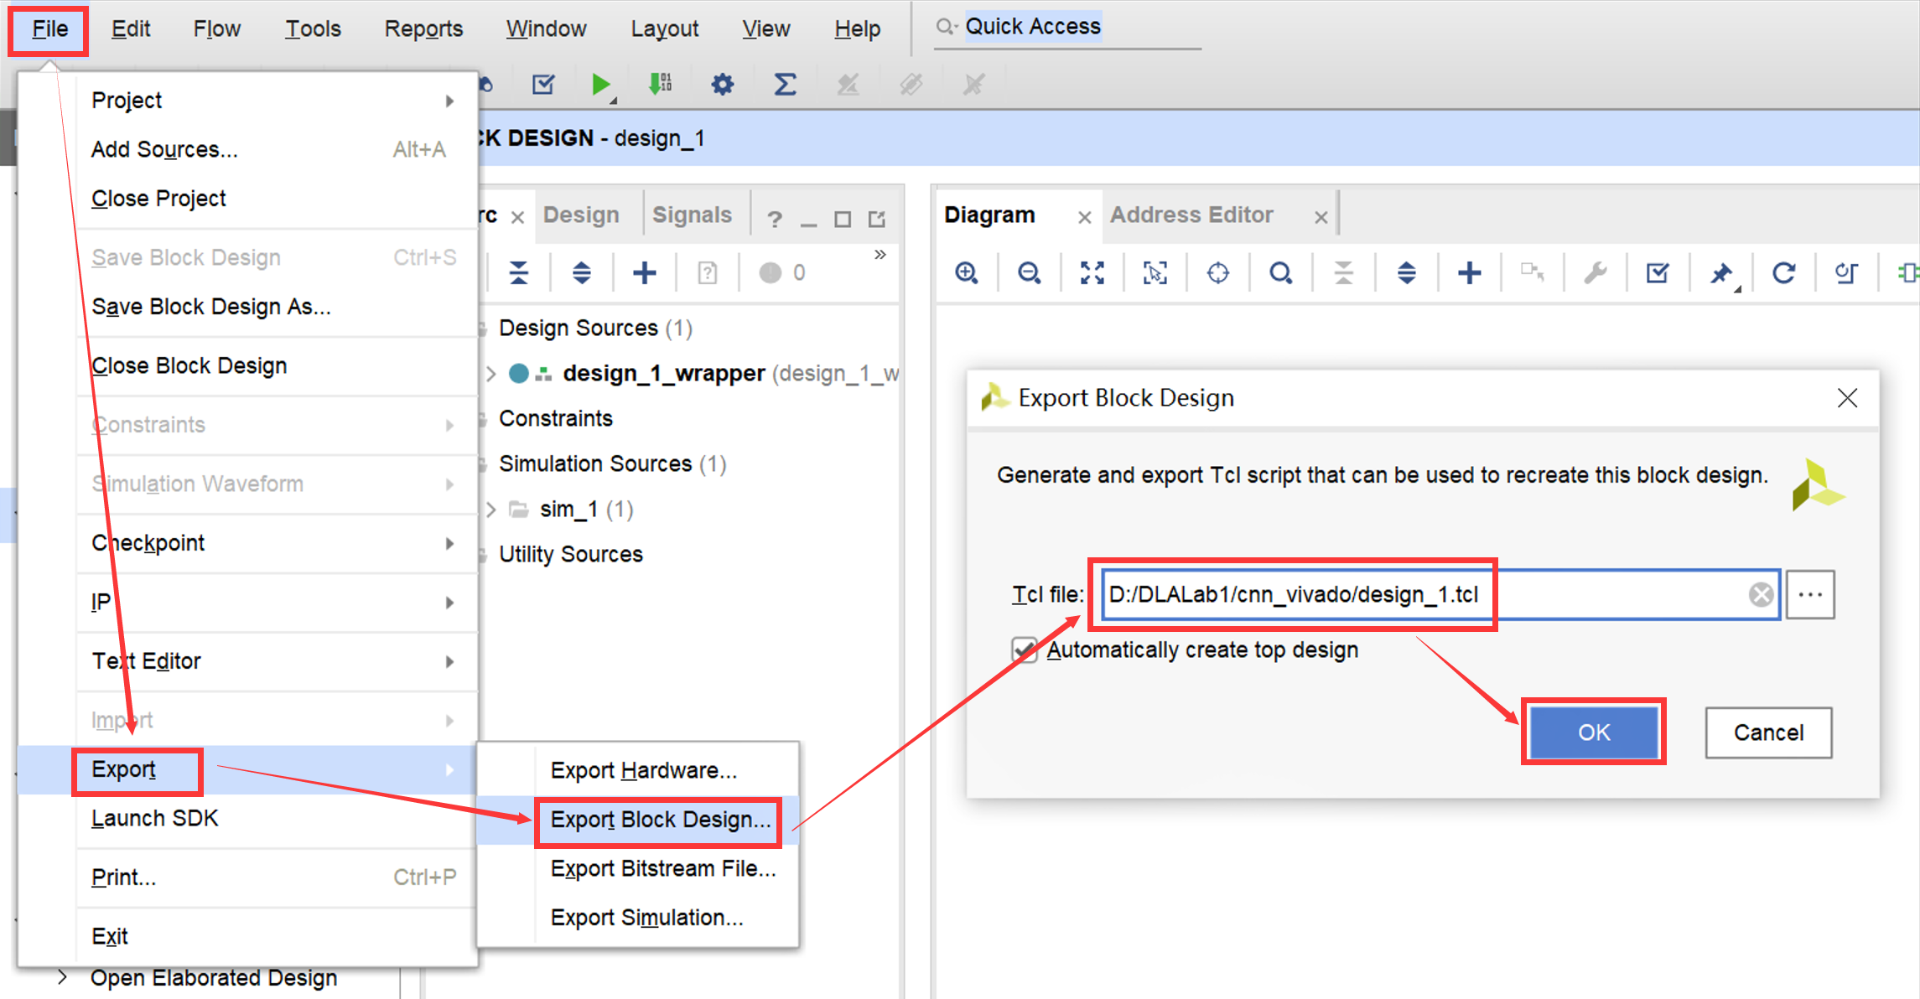Click Validate Design checkmark icon in Diagram toolbar
Viewport: 1920px width, 999px height.
[1658, 273]
